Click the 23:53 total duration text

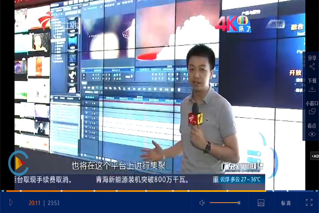[53, 203]
